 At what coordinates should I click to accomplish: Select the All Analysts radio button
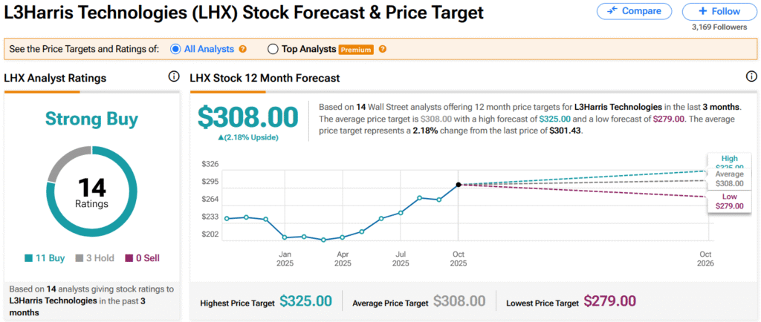[175, 49]
